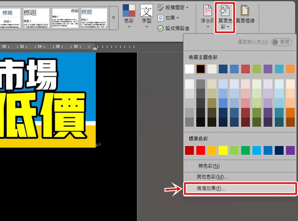Click the 效果 effects icon
Viewport: 298px width, 221px height.
click(x=160, y=18)
